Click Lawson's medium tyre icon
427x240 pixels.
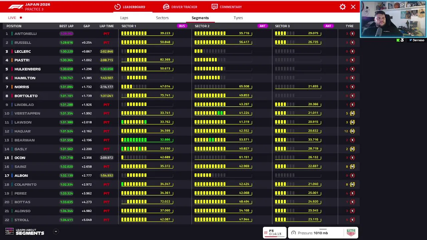tap(352, 122)
